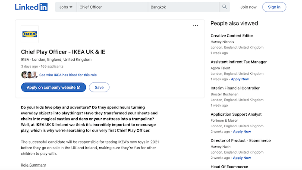Click the LinkedIn logo
Image resolution: width=302 pixels, height=170 pixels.
pos(31,7)
